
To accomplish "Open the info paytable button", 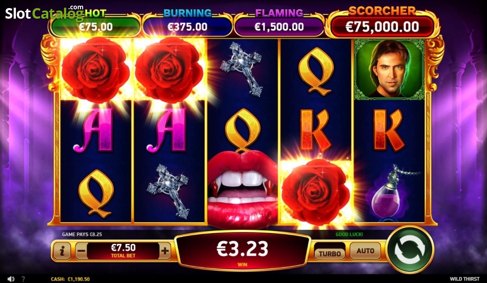I will 62,251.
